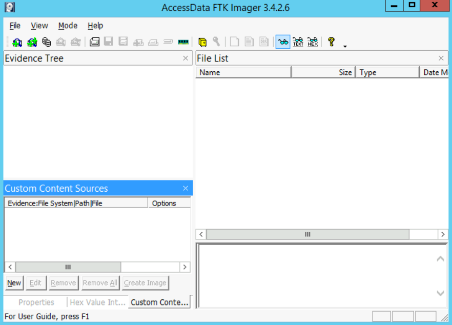Click the viewer pane scroll down arrow

[x=440, y=293]
